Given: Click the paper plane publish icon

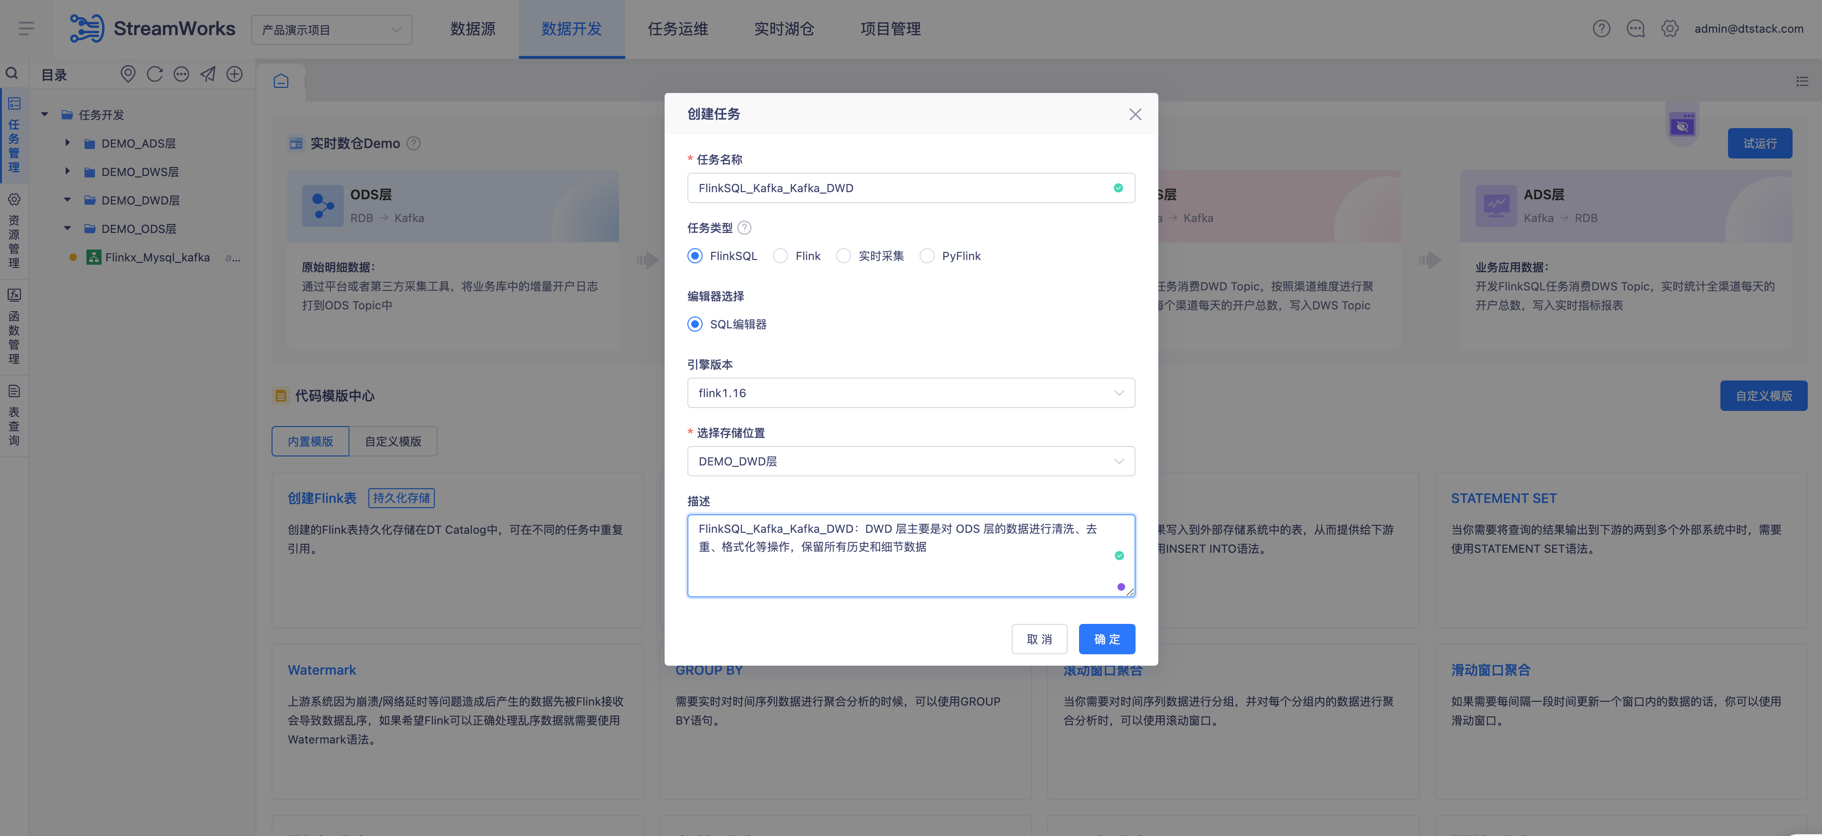Looking at the screenshot, I should [208, 74].
